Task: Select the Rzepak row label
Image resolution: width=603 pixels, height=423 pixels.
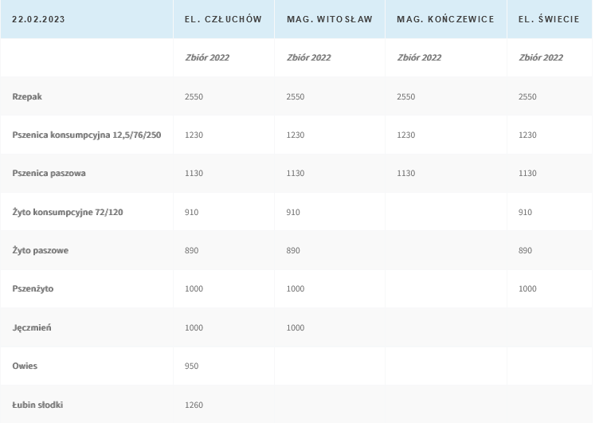Action: tap(28, 96)
